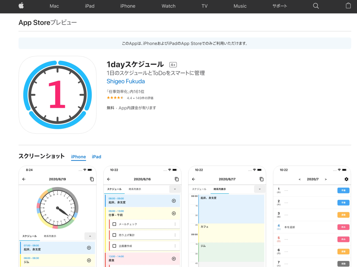The height and width of the screenshot is (267, 357).
Task: Click the 1day Schedule app icon
Action: pyautogui.click(x=57, y=95)
